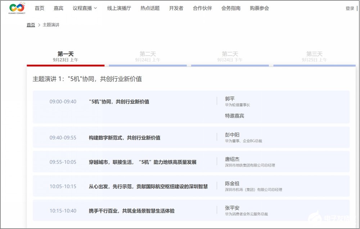Open the 嘉宾 navigation menu item
Screen dimensions: 360x229
[58, 8]
